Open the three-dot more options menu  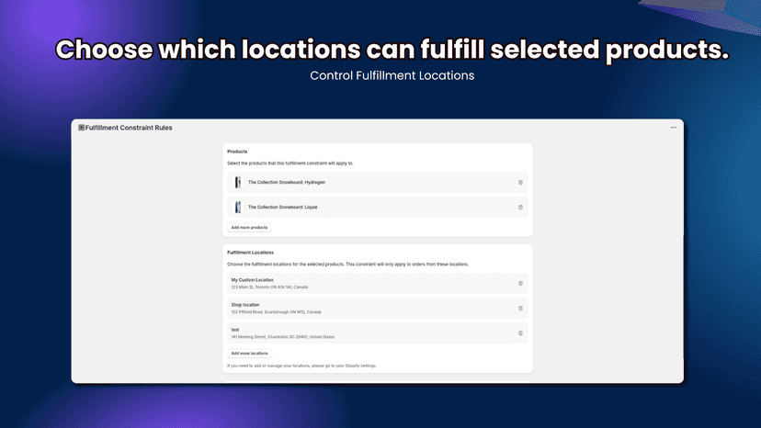(673, 128)
